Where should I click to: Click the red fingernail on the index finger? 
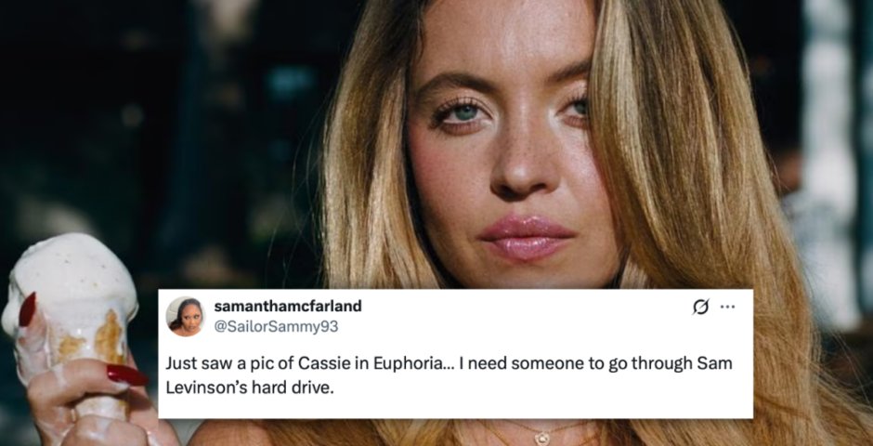tap(27, 309)
